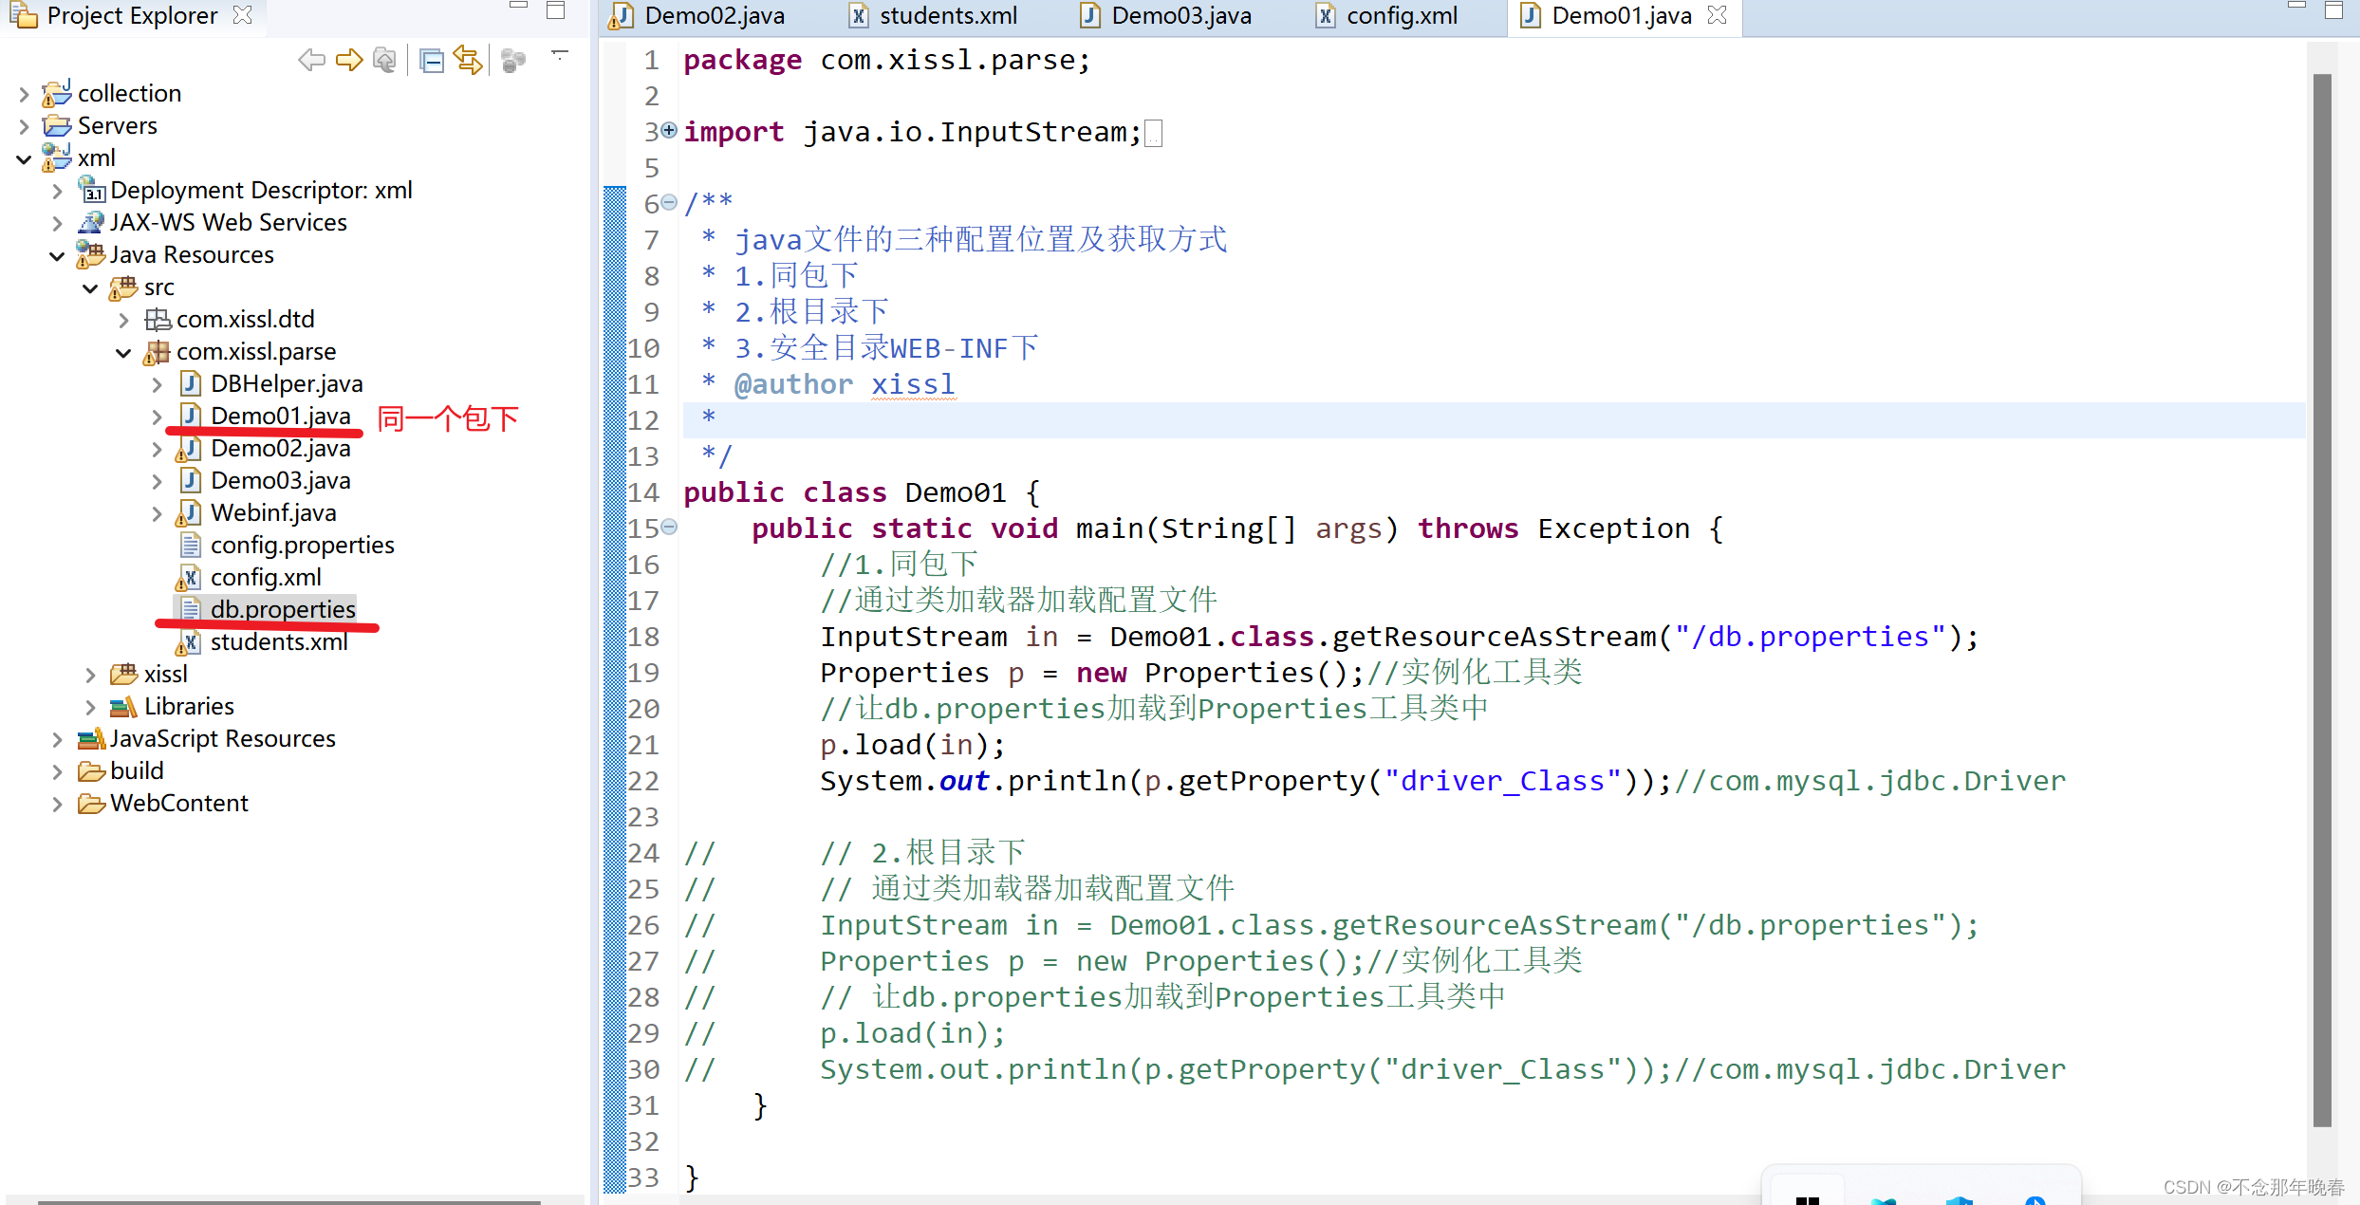The height and width of the screenshot is (1205, 2360).
Task: Expand the import declarations fold at line 3
Action: [x=668, y=132]
